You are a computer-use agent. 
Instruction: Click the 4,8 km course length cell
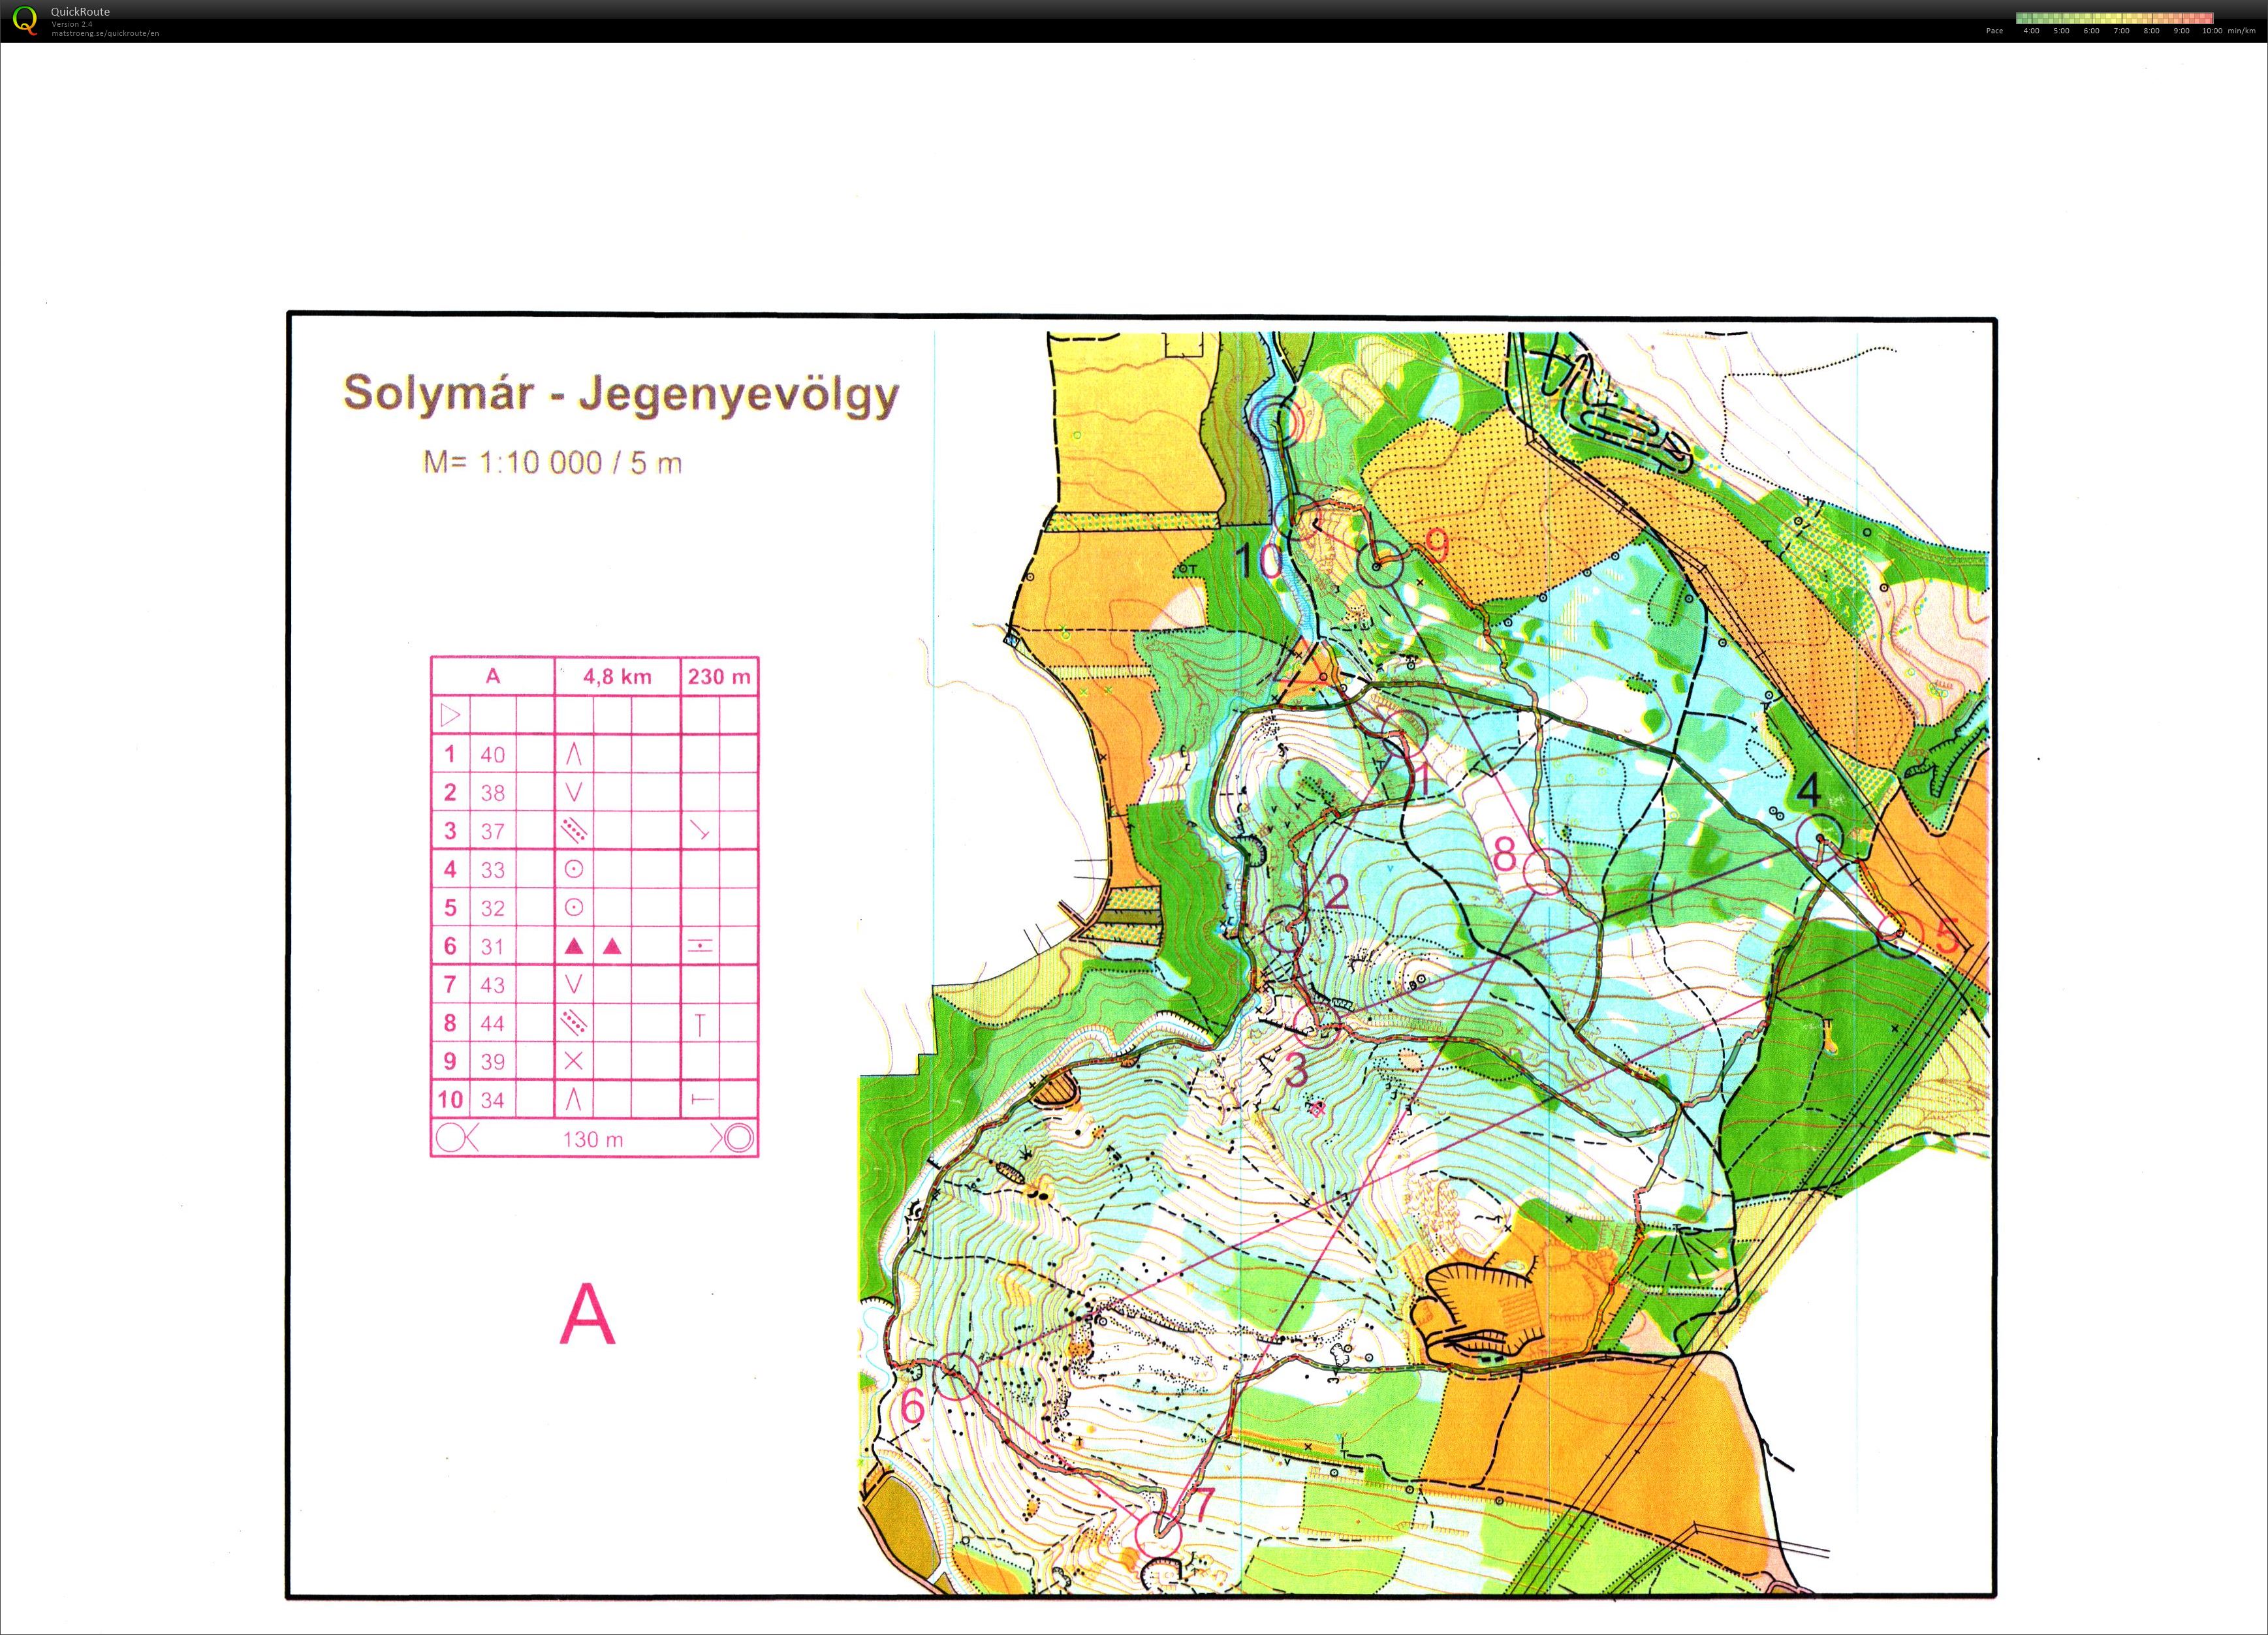(617, 677)
